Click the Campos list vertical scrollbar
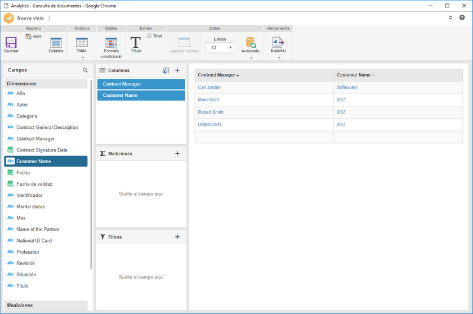 [91, 175]
